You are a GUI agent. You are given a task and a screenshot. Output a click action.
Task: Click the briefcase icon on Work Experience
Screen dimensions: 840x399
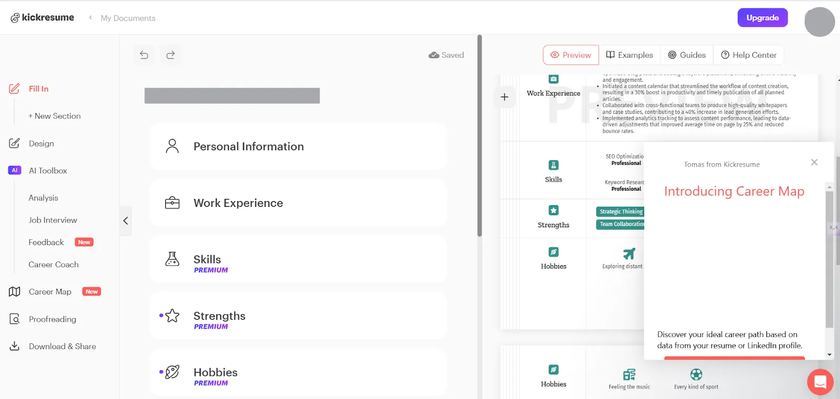click(172, 203)
